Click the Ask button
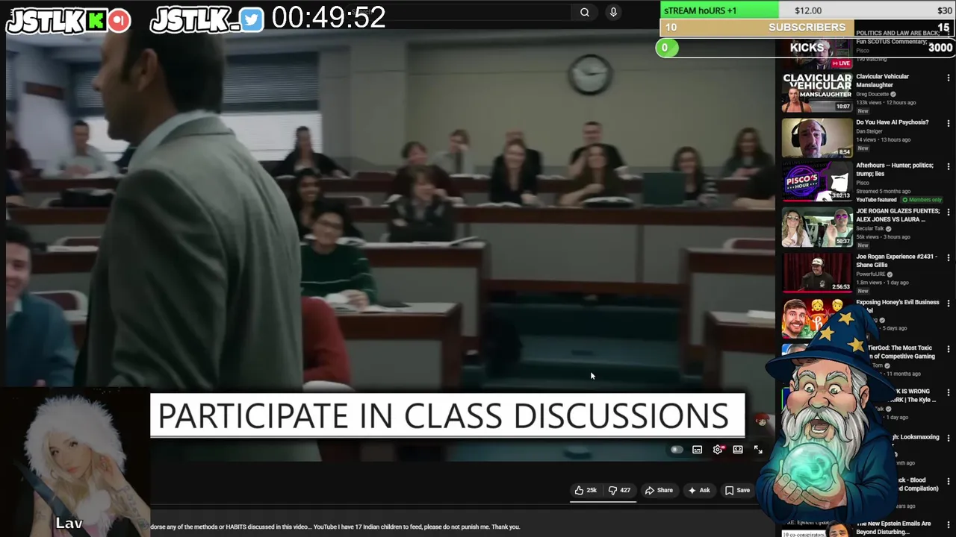The width and height of the screenshot is (956, 537). pyautogui.click(x=698, y=490)
